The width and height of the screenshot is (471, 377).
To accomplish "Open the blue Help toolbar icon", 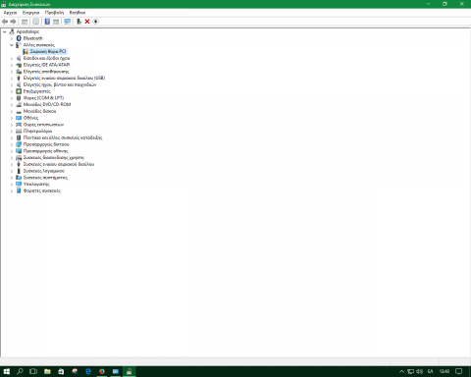I will (47, 22).
